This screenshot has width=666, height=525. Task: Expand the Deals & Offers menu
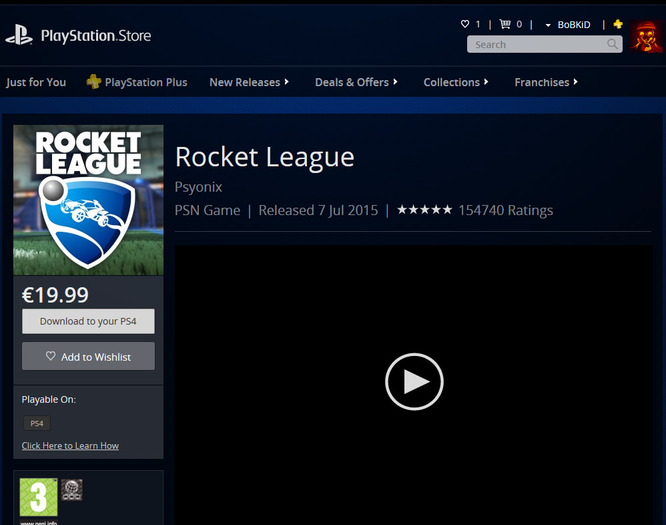tap(356, 82)
